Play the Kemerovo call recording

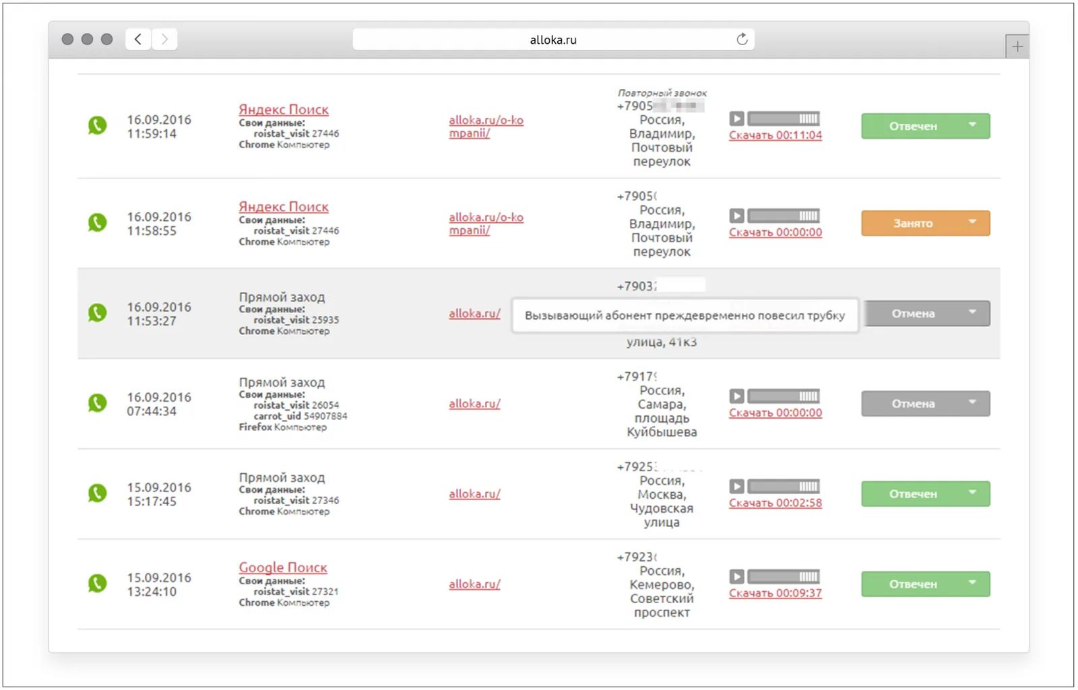(x=736, y=576)
